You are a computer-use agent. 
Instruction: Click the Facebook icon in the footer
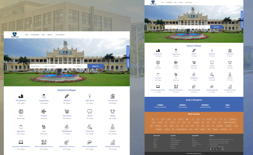211,149
